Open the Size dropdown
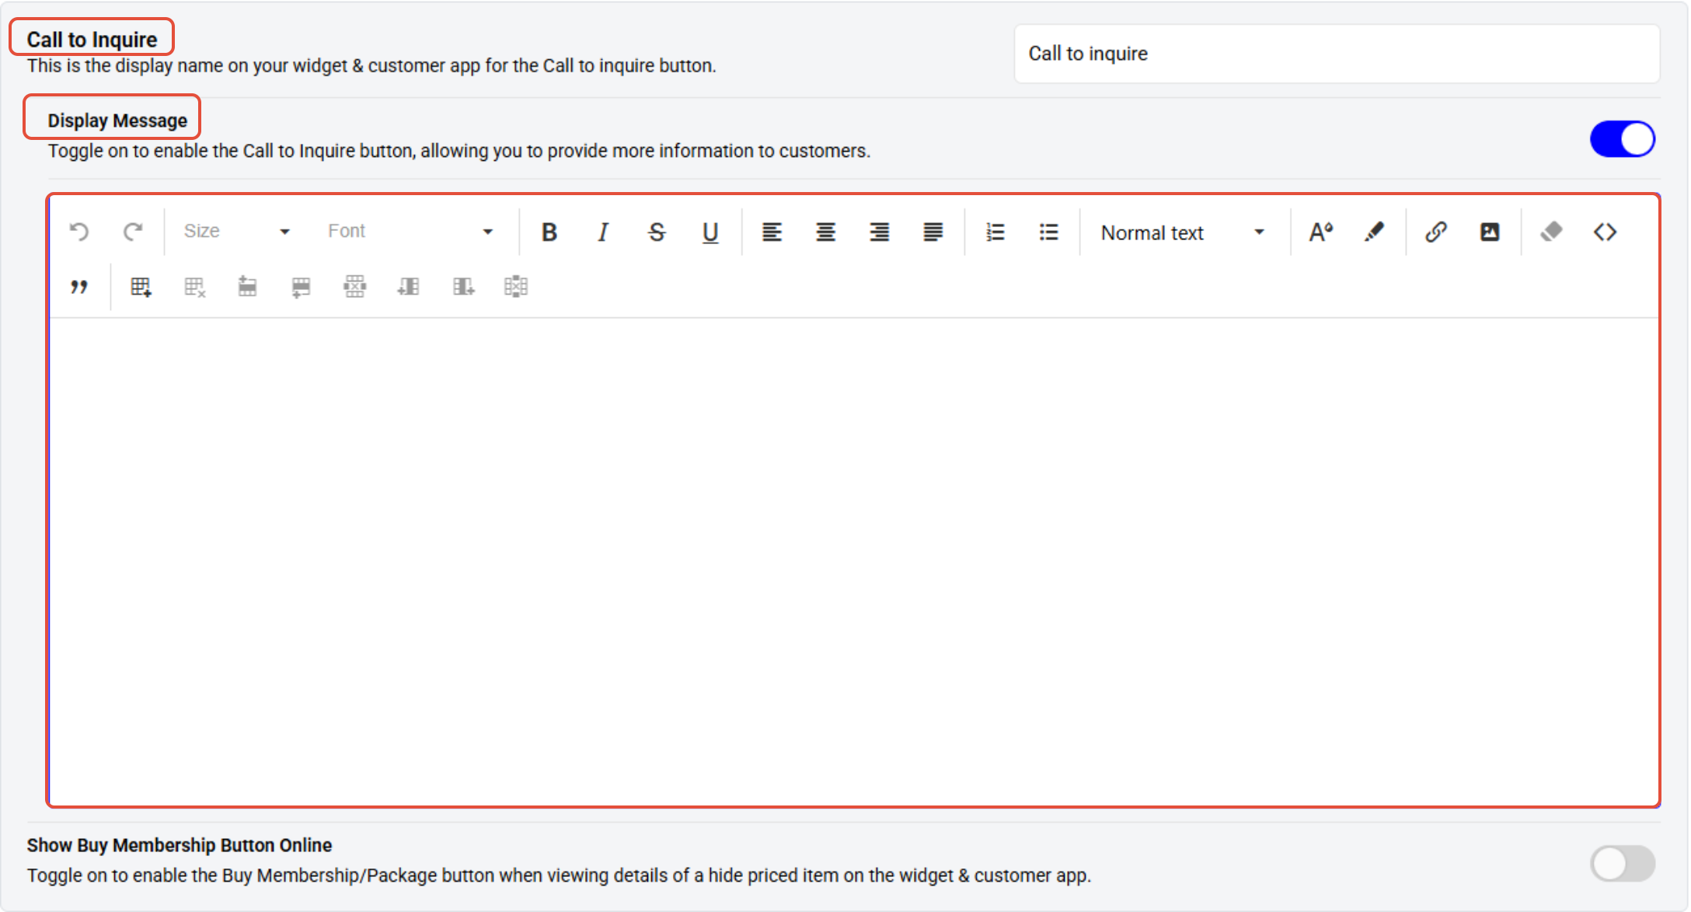The height and width of the screenshot is (912, 1691). click(236, 232)
